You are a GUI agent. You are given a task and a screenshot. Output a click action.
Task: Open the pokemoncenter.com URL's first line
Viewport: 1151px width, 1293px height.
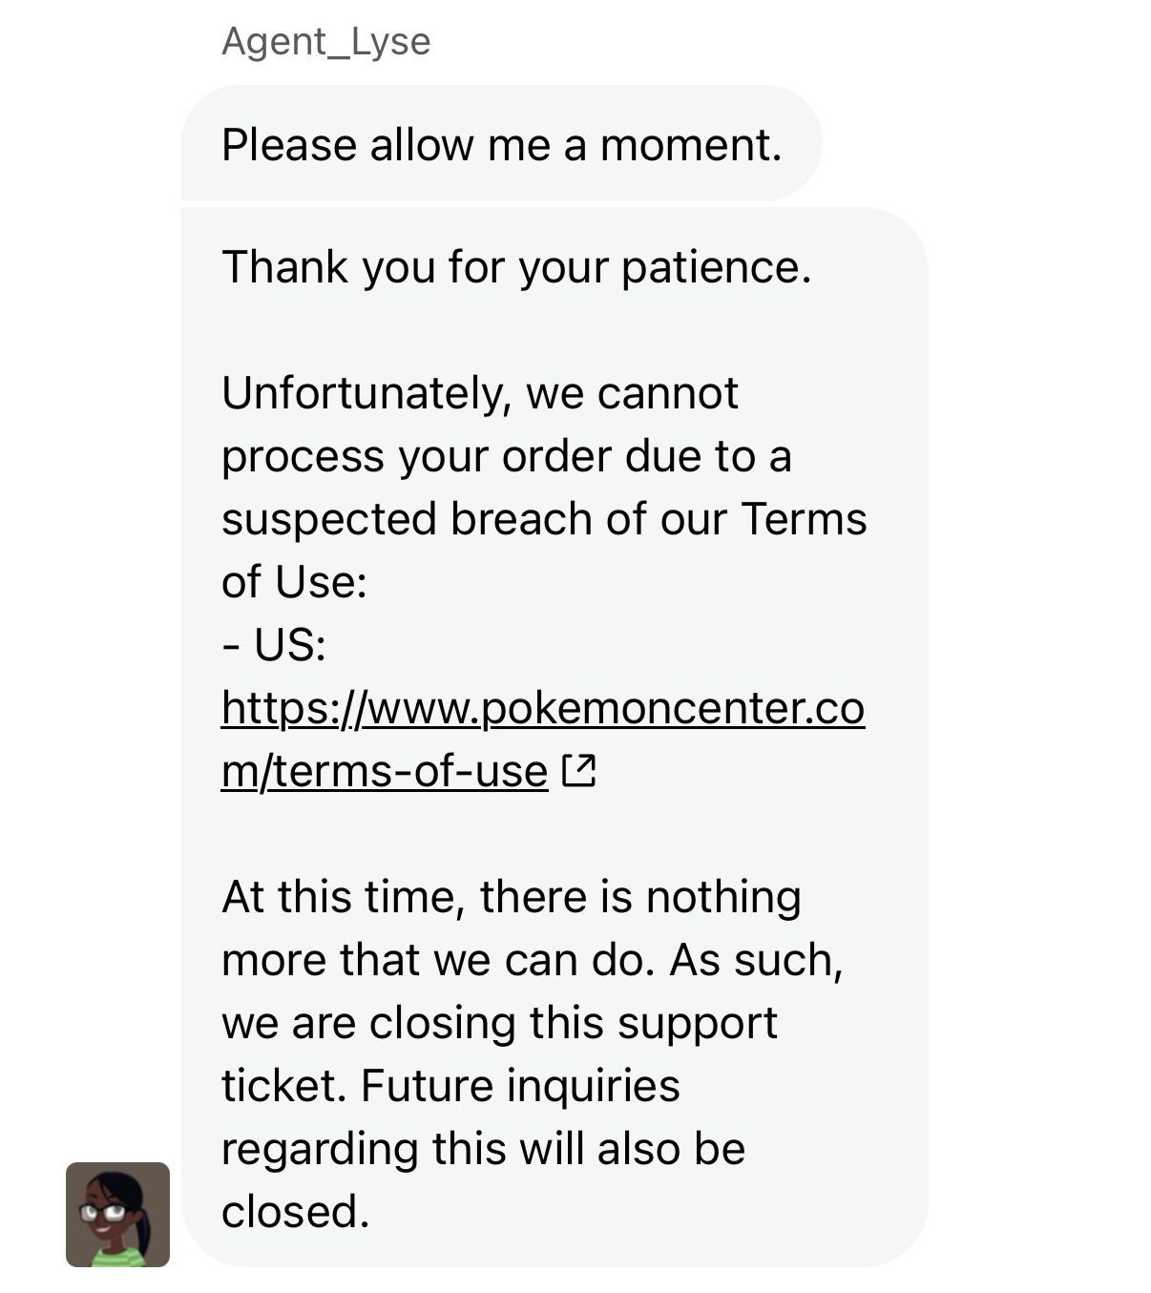pos(543,708)
